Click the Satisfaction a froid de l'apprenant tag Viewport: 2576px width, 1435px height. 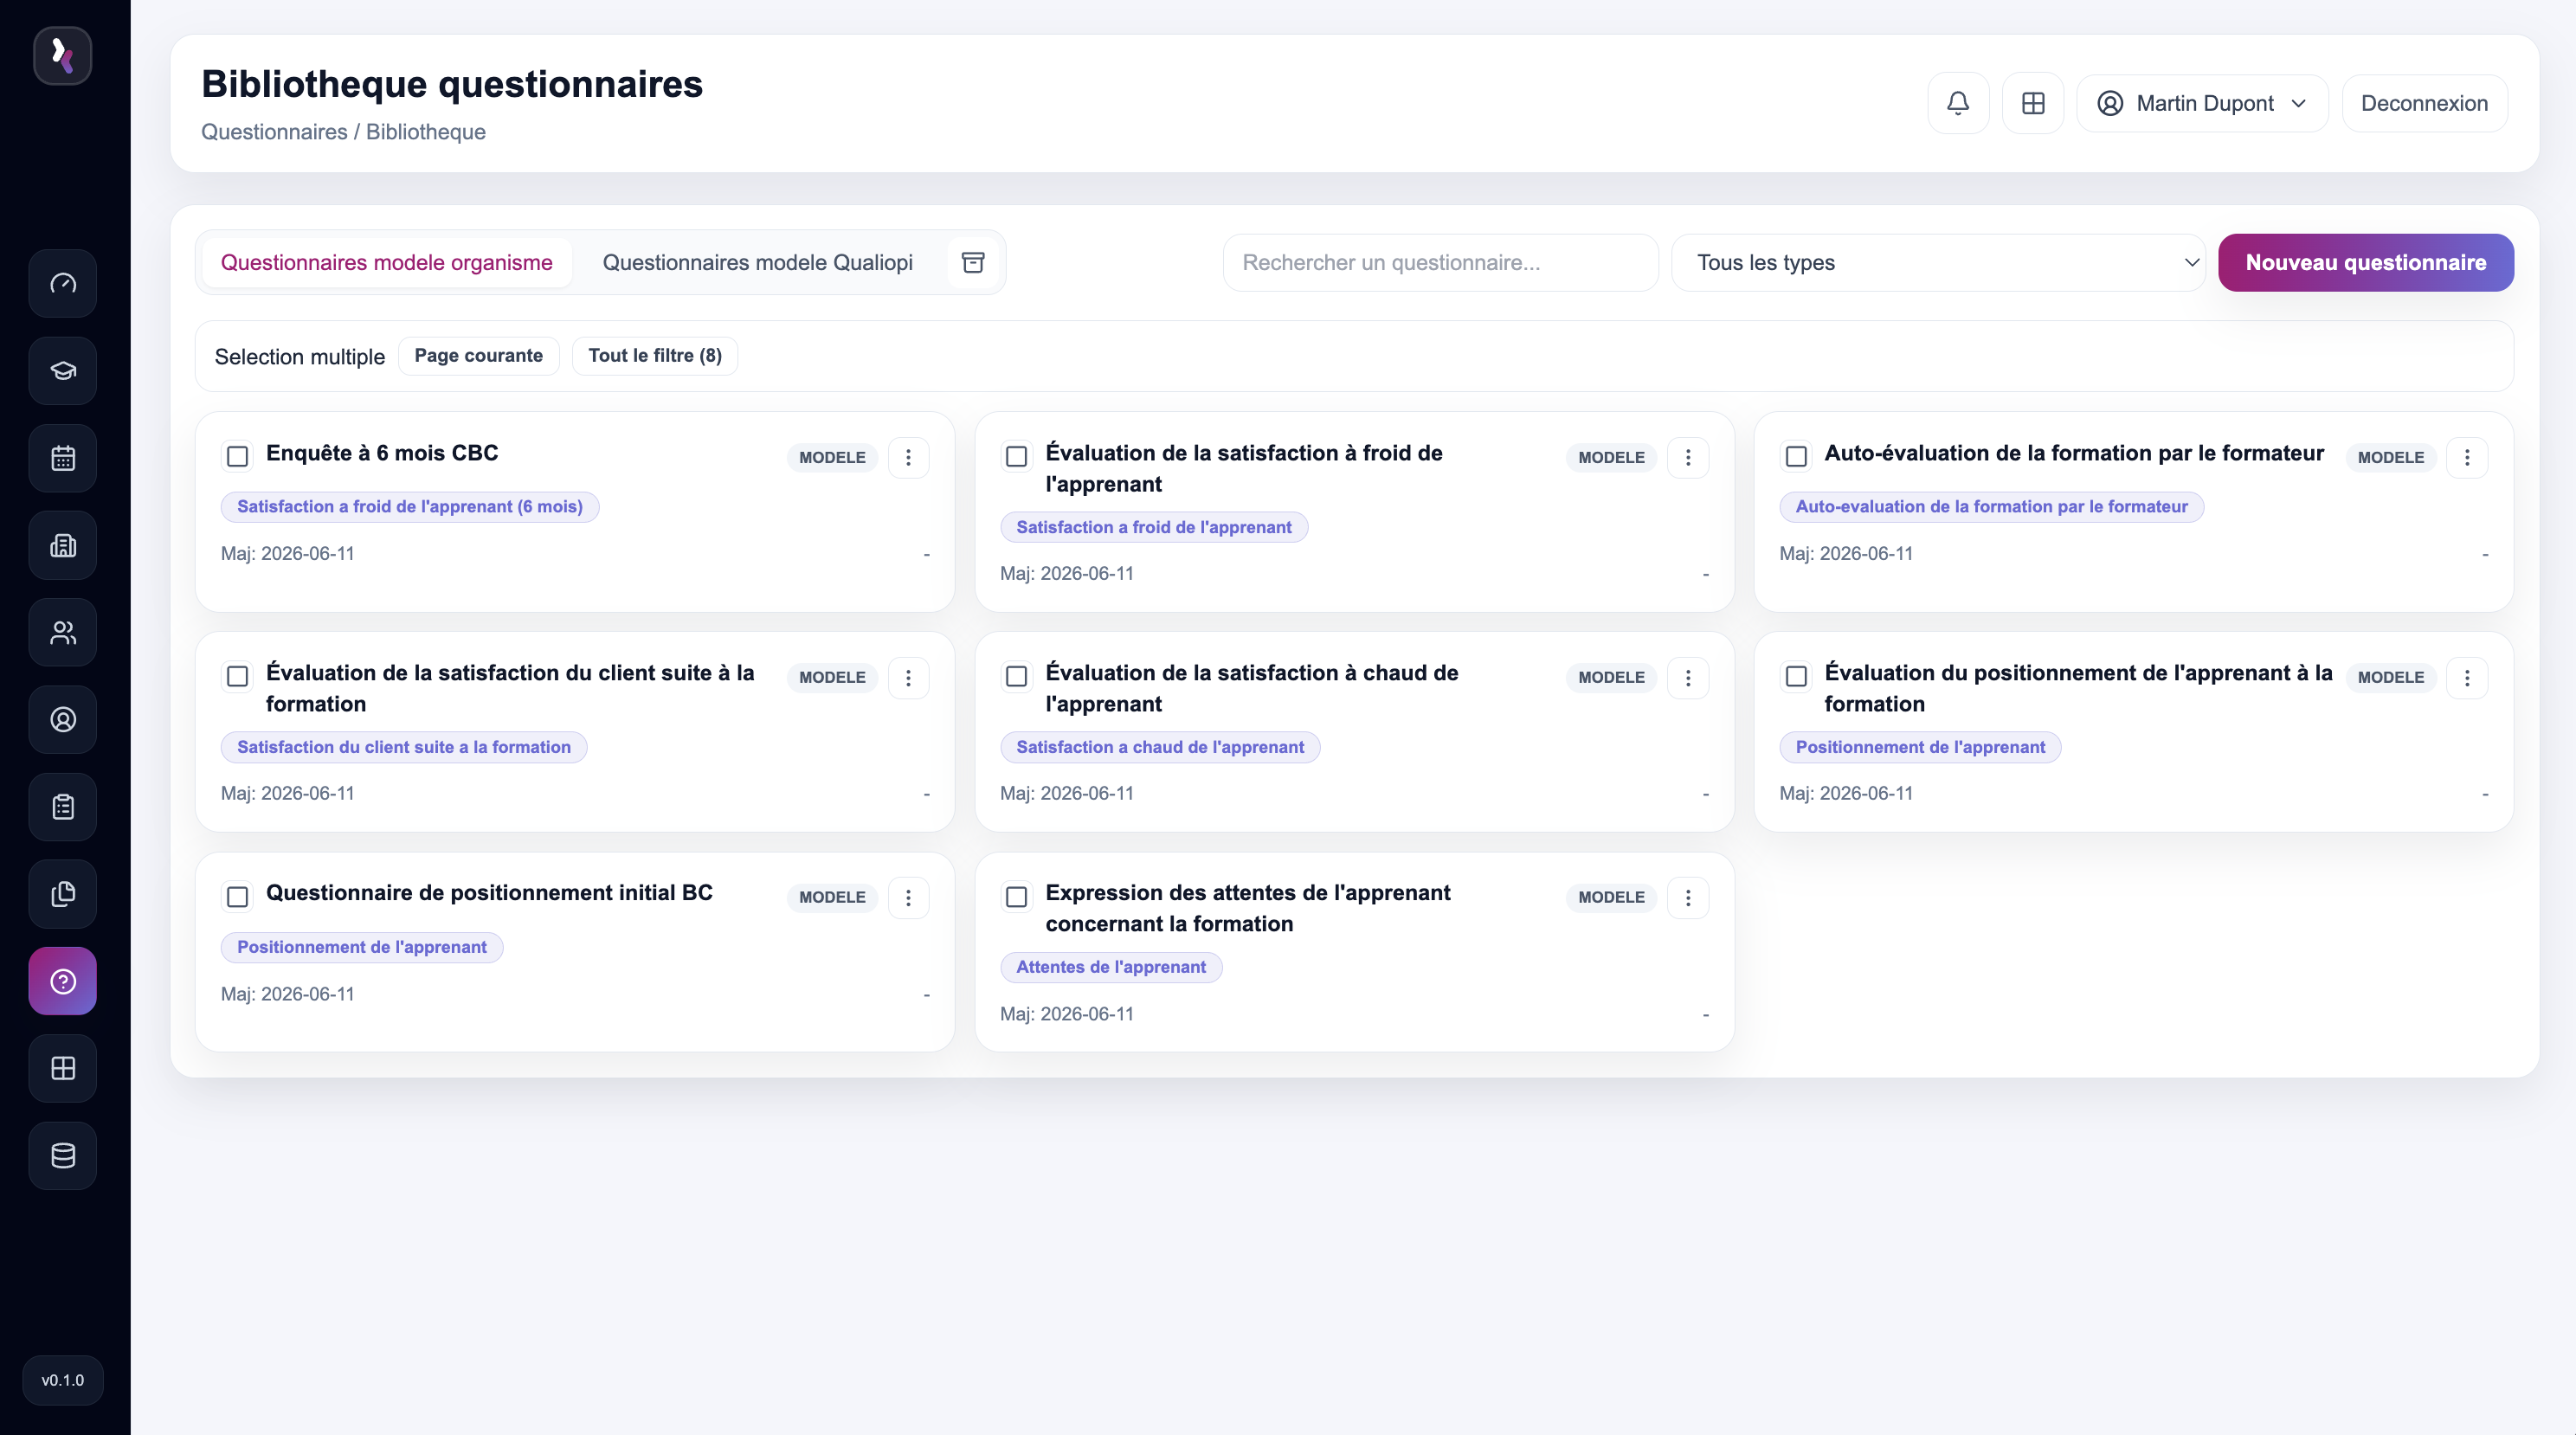click(1154, 527)
